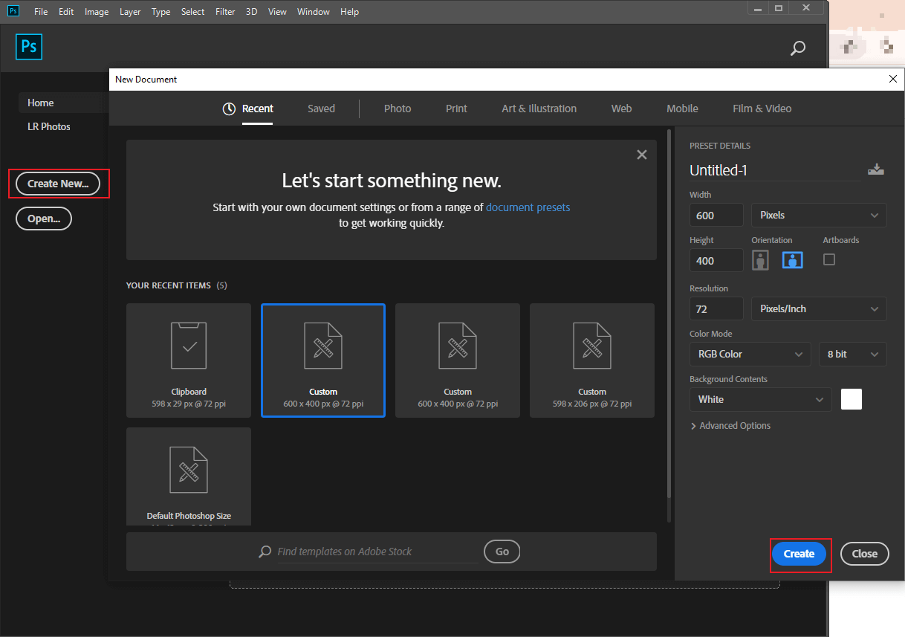This screenshot has width=905, height=637.
Task: Open the RGB Color mode dropdown
Action: point(750,354)
